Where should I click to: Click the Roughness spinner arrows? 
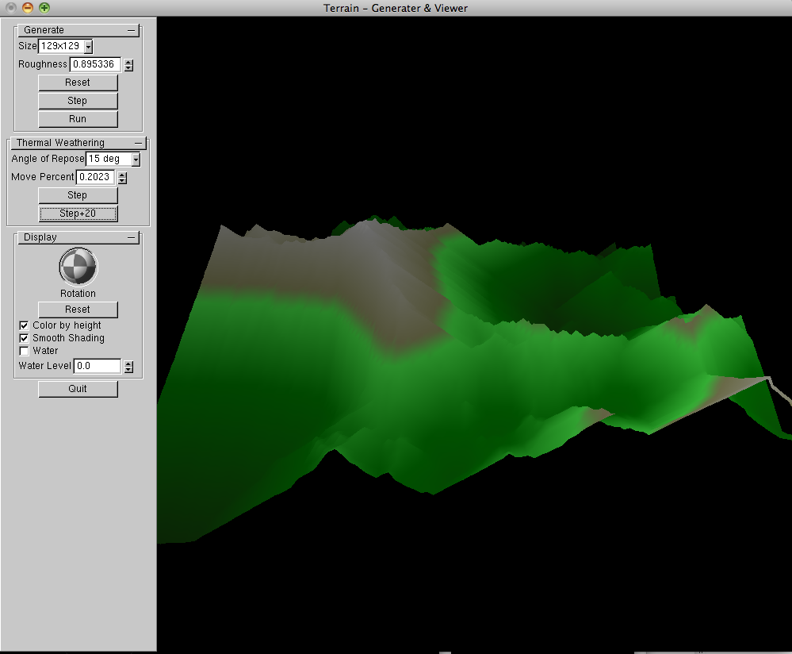click(128, 65)
